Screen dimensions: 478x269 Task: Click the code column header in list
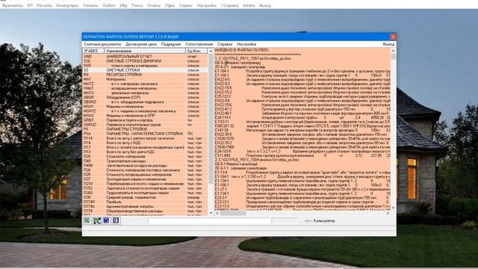[93, 51]
